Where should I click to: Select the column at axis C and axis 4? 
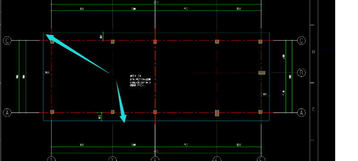[217, 41]
